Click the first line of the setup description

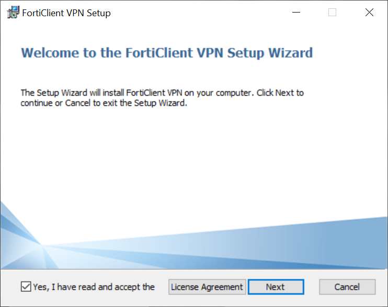(x=162, y=93)
